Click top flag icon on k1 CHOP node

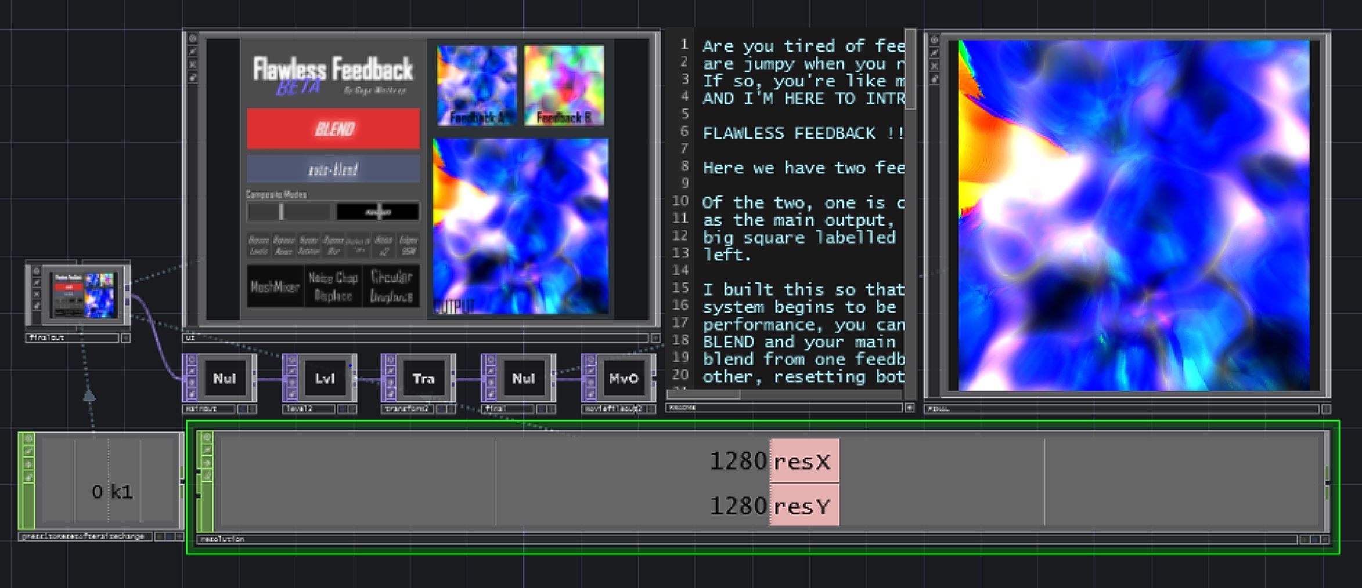tap(28, 439)
